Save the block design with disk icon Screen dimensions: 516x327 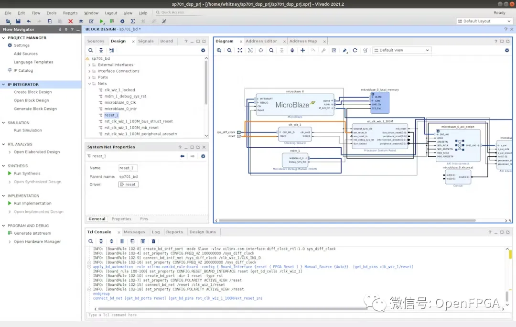[18, 21]
